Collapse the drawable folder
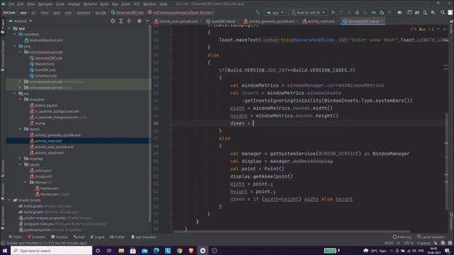Image resolution: width=454 pixels, height=255 pixels. tap(20, 99)
